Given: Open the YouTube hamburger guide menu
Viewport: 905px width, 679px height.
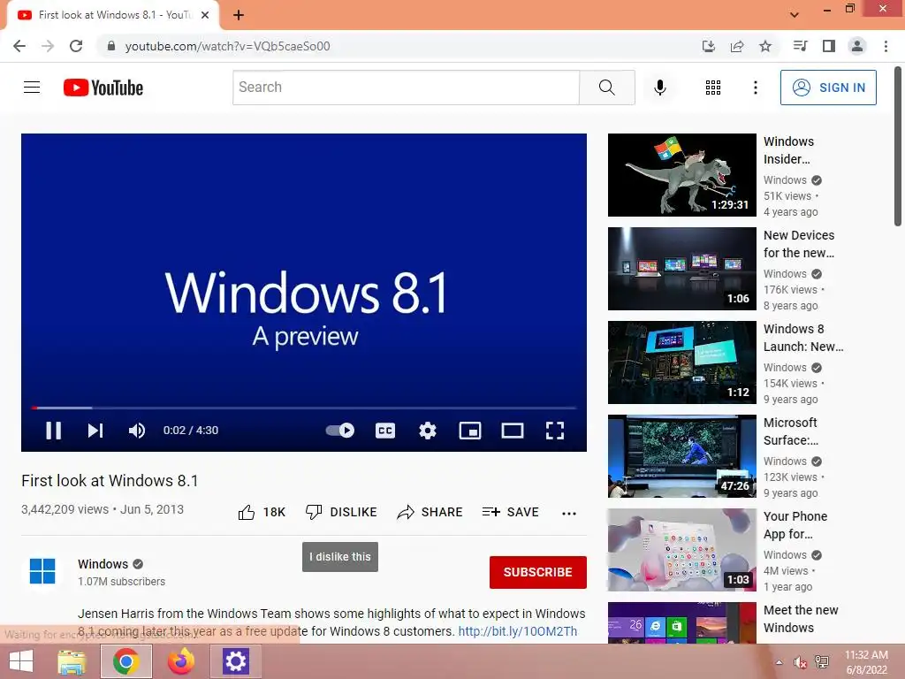Looking at the screenshot, I should click(x=32, y=88).
